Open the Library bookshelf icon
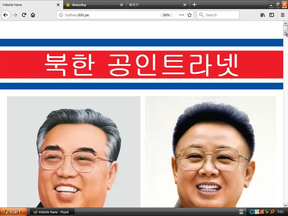This screenshot has height=216, width=288. [263, 15]
